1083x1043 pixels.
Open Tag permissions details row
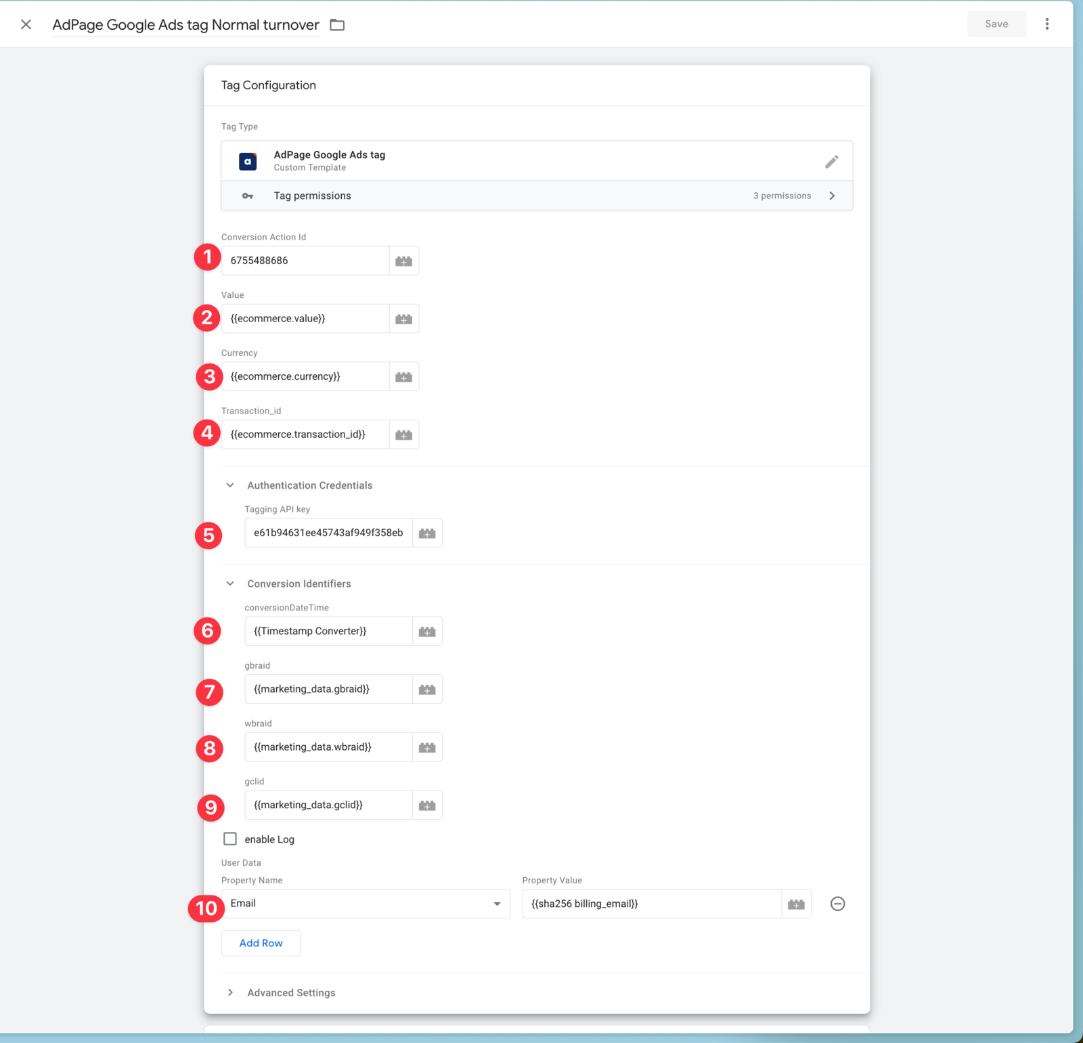click(x=536, y=196)
